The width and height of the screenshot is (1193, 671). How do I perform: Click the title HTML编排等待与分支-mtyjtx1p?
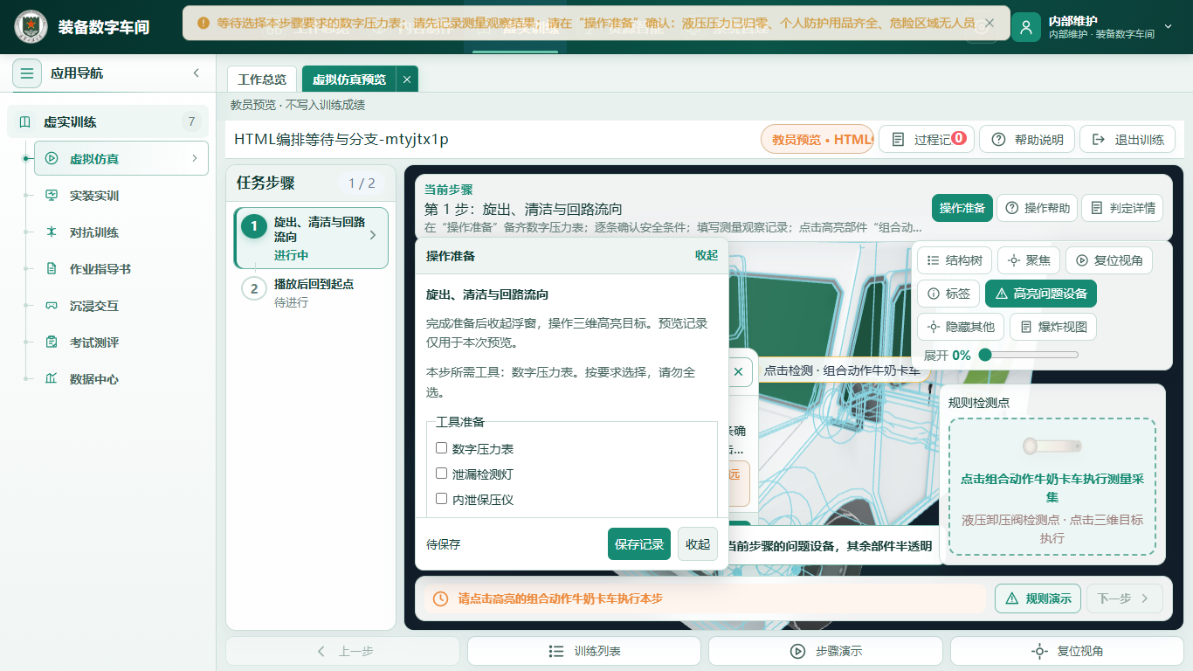341,140
